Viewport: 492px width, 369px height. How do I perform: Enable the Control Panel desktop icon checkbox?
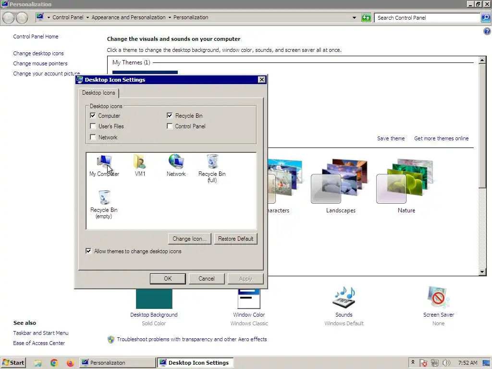tap(170, 126)
